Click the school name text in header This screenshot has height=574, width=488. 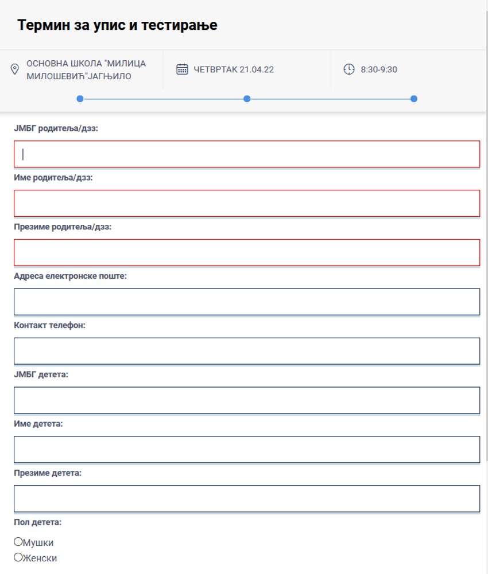tap(86, 69)
